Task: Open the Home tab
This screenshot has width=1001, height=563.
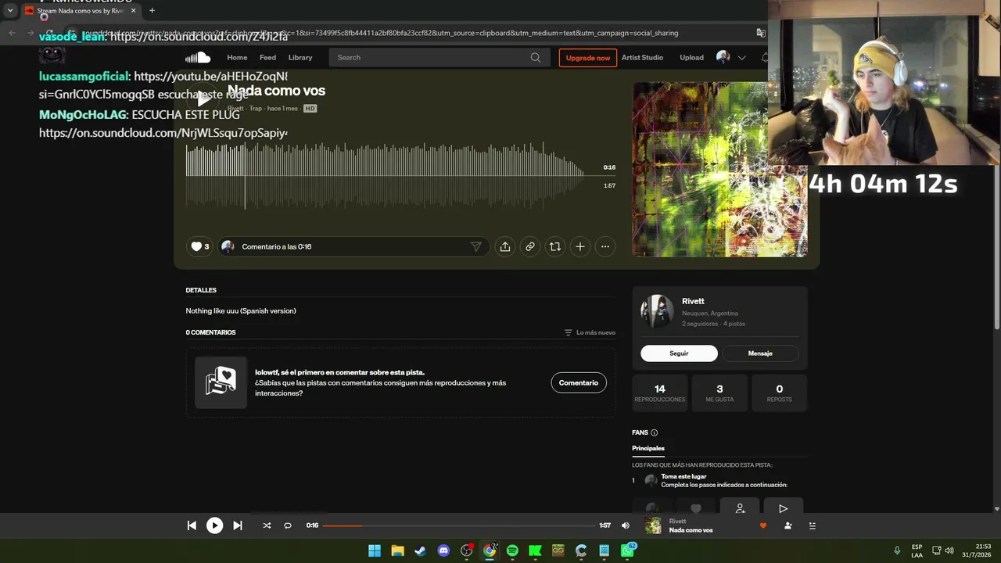Action: (237, 57)
